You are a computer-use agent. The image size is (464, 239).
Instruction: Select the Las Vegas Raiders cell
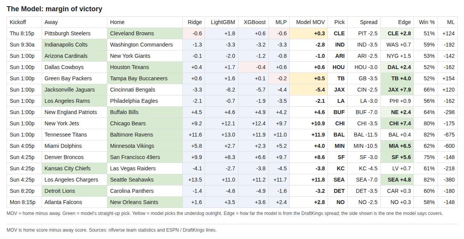pyautogui.click(x=145, y=168)
